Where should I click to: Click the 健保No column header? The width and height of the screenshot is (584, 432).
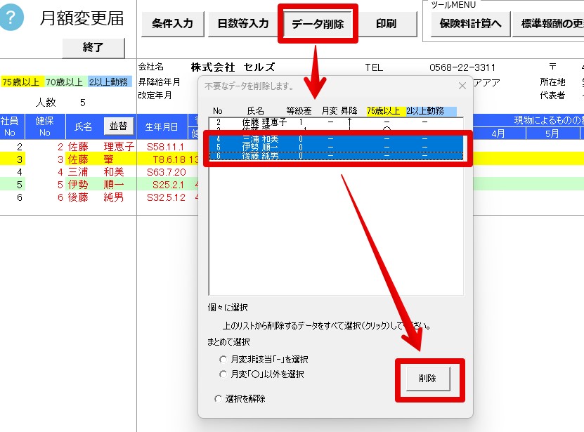(x=45, y=126)
